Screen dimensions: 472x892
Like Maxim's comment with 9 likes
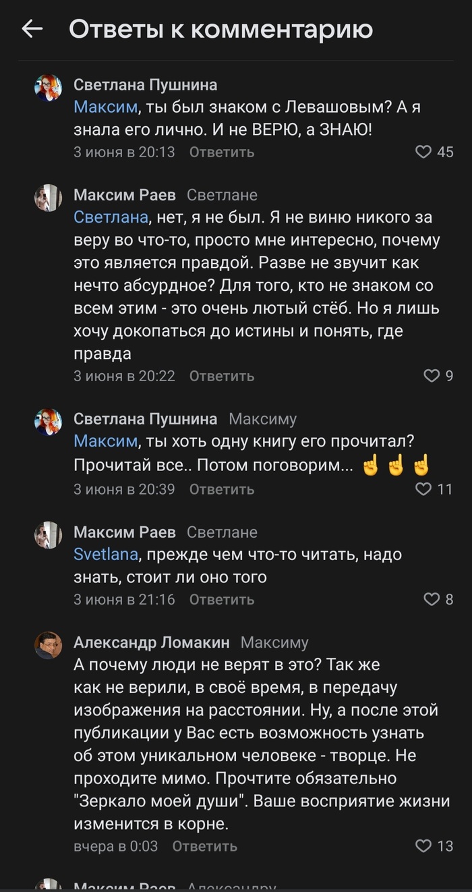coord(431,376)
